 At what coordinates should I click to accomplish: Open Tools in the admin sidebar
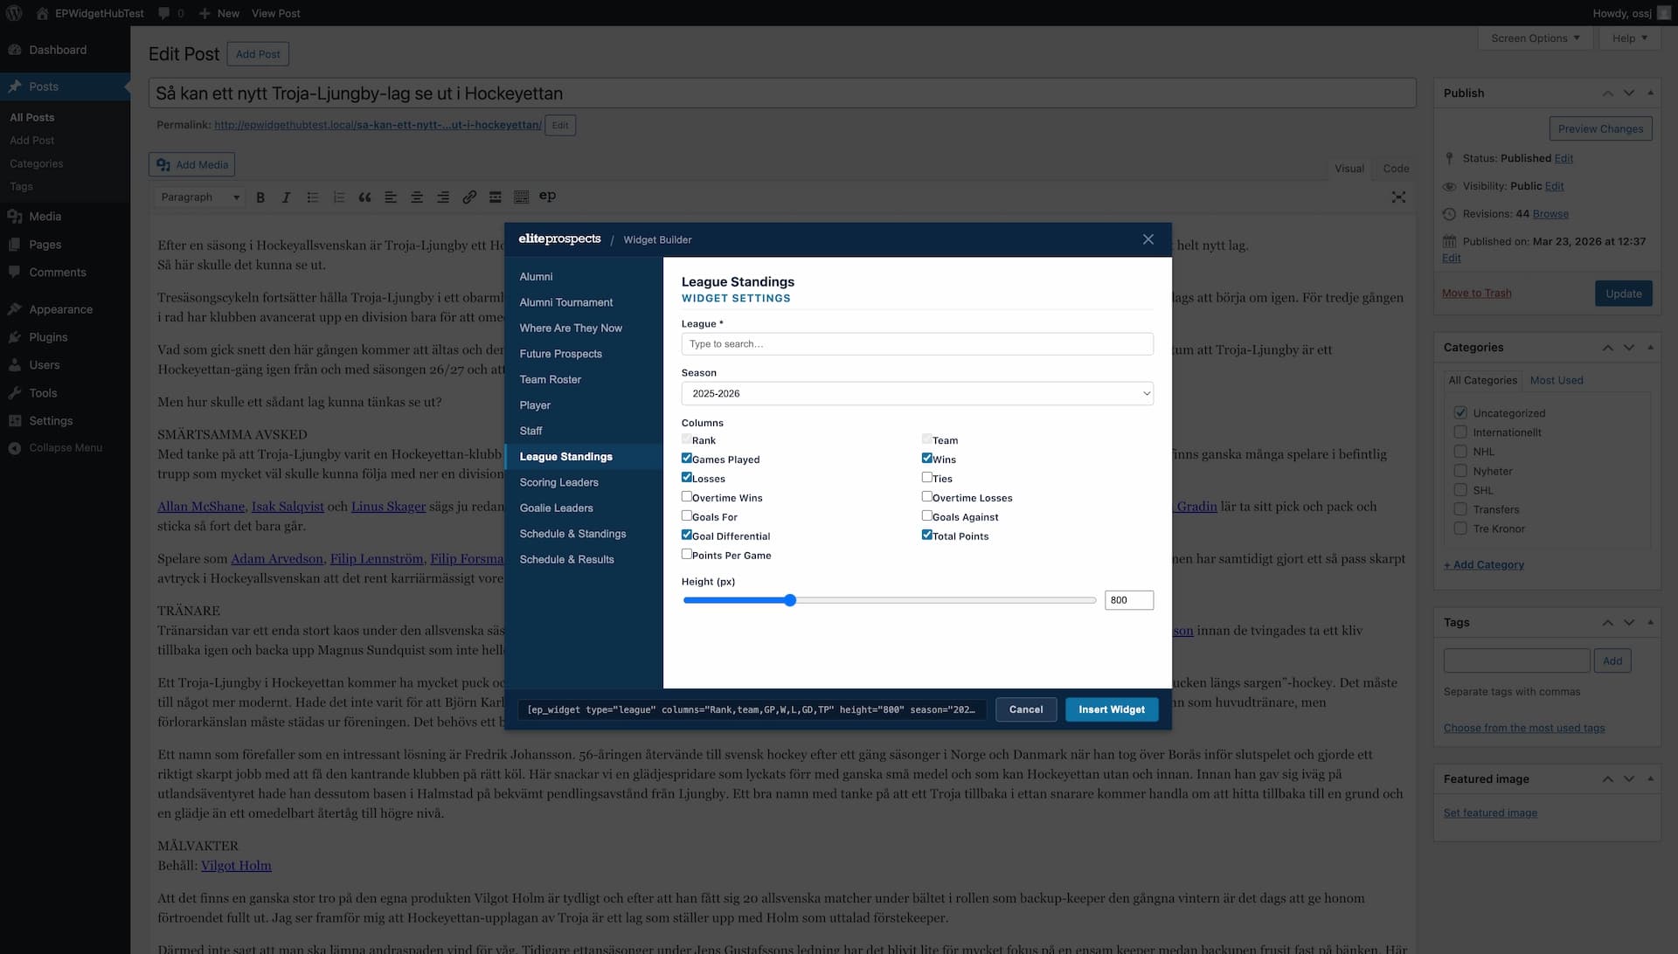coord(43,393)
